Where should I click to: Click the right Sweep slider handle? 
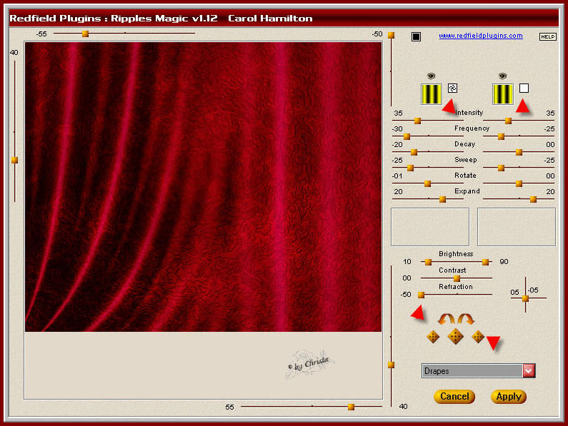[x=501, y=168]
